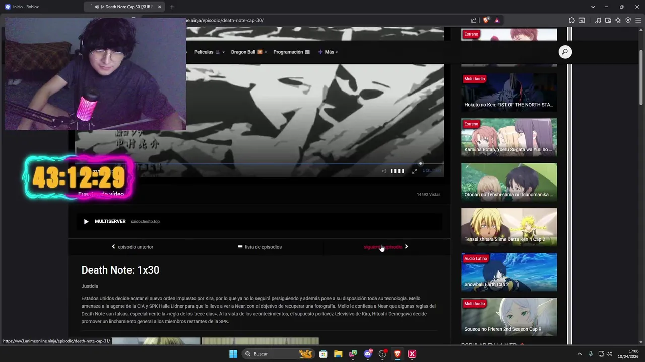Click the 14492 Vistas view count
The height and width of the screenshot is (362, 645).
point(428,194)
